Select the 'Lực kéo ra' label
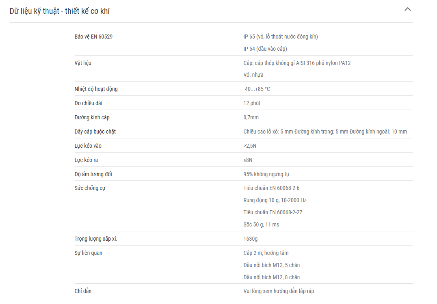Screen dimensions: 437x304 (86, 160)
